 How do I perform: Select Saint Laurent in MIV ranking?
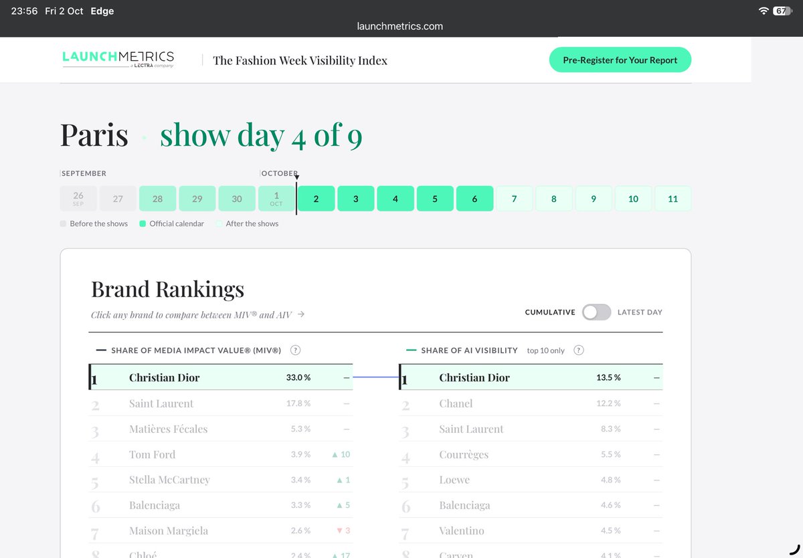pos(221,403)
